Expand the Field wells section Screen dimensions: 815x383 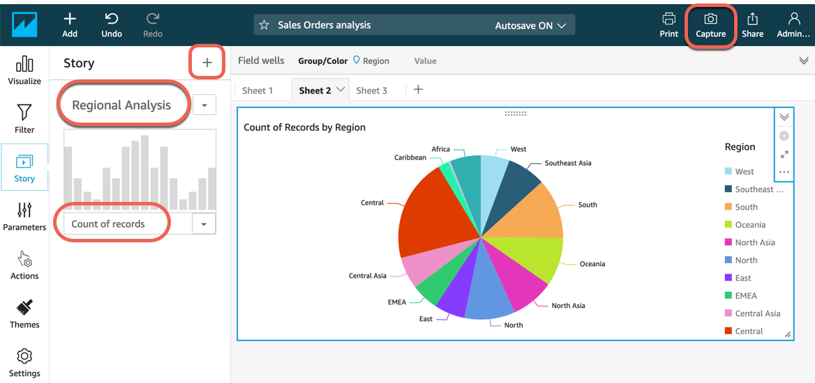tap(803, 61)
